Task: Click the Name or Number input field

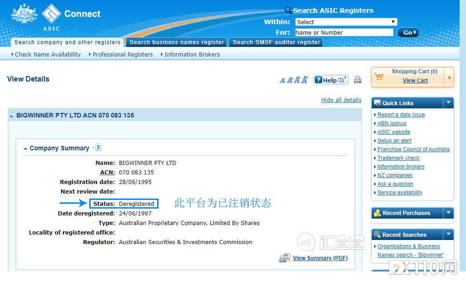Action: coord(343,32)
